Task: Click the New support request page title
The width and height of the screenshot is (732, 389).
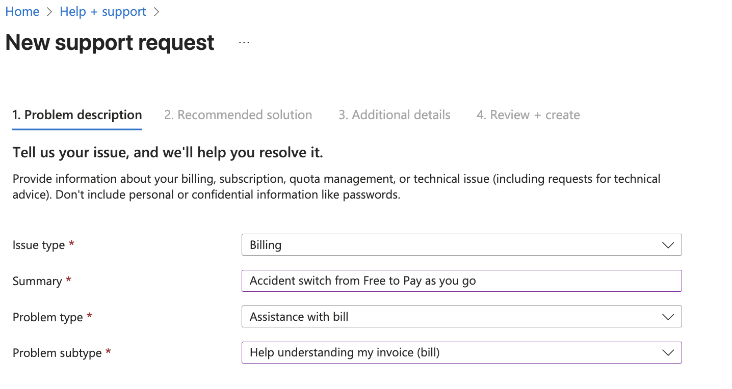Action: click(x=110, y=43)
